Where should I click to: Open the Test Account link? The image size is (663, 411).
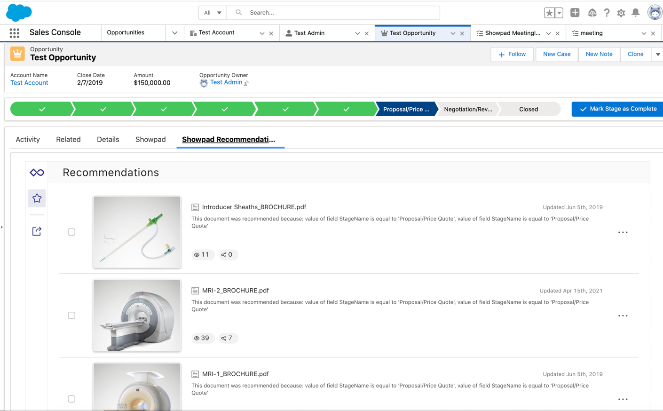[29, 83]
